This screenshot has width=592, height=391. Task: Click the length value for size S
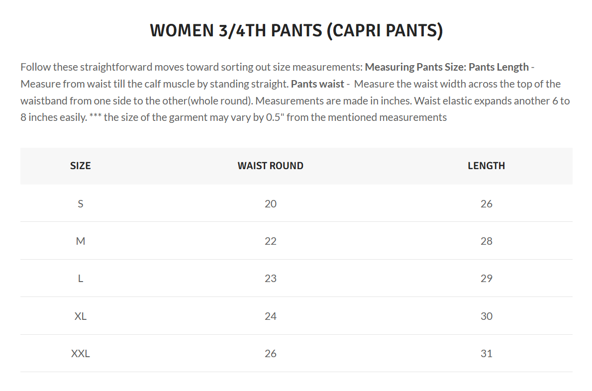(x=486, y=203)
